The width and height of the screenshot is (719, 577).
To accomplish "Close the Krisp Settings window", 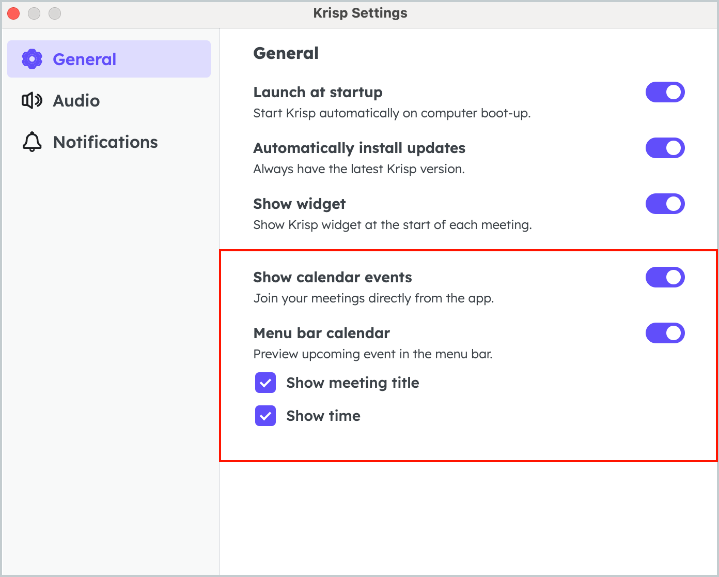I will click(13, 13).
